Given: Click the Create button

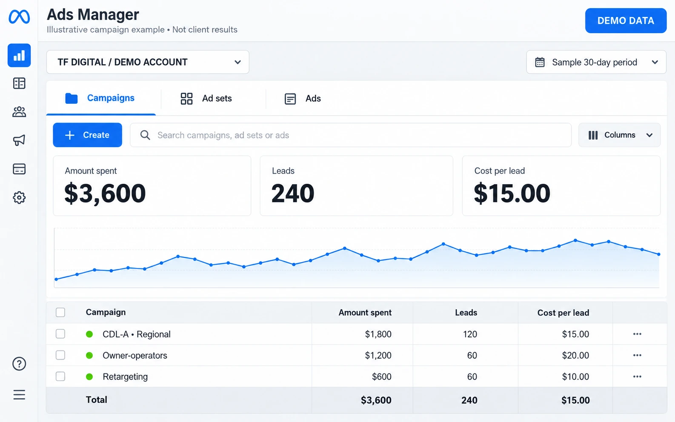Looking at the screenshot, I should (x=87, y=135).
